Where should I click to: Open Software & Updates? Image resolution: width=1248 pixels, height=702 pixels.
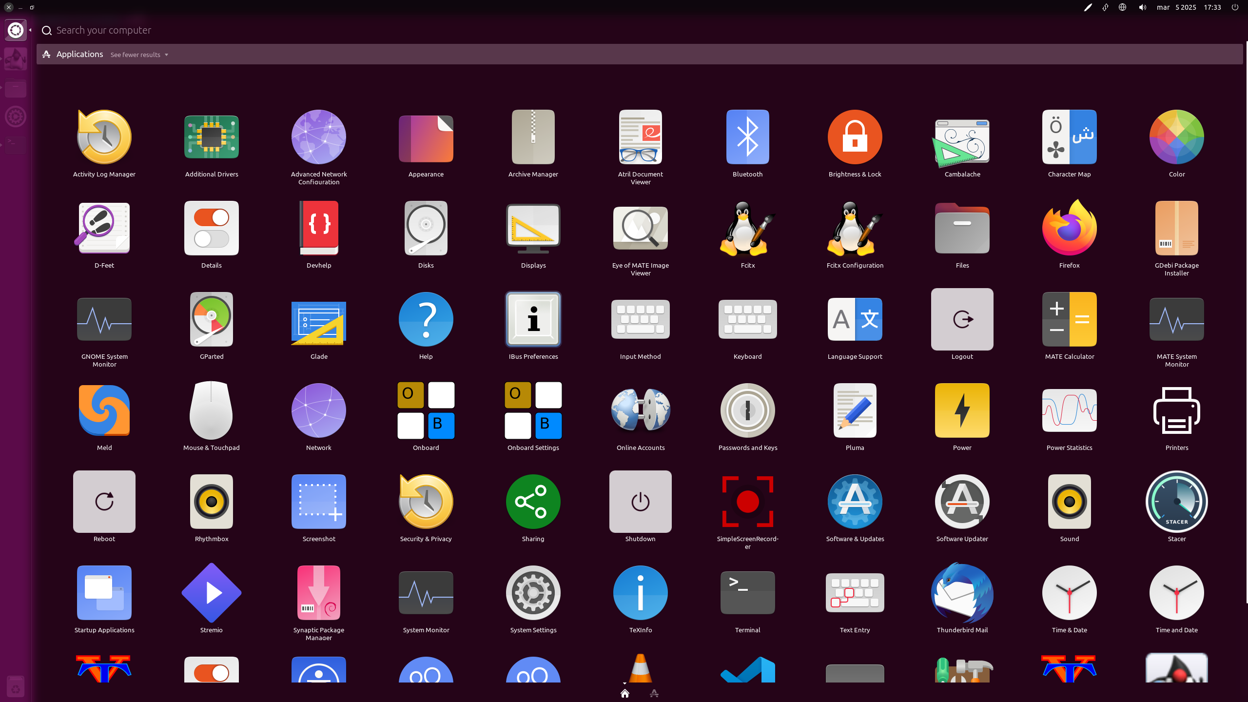click(855, 502)
